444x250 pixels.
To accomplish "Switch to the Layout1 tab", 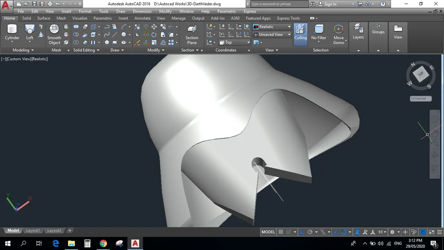I will [33, 231].
